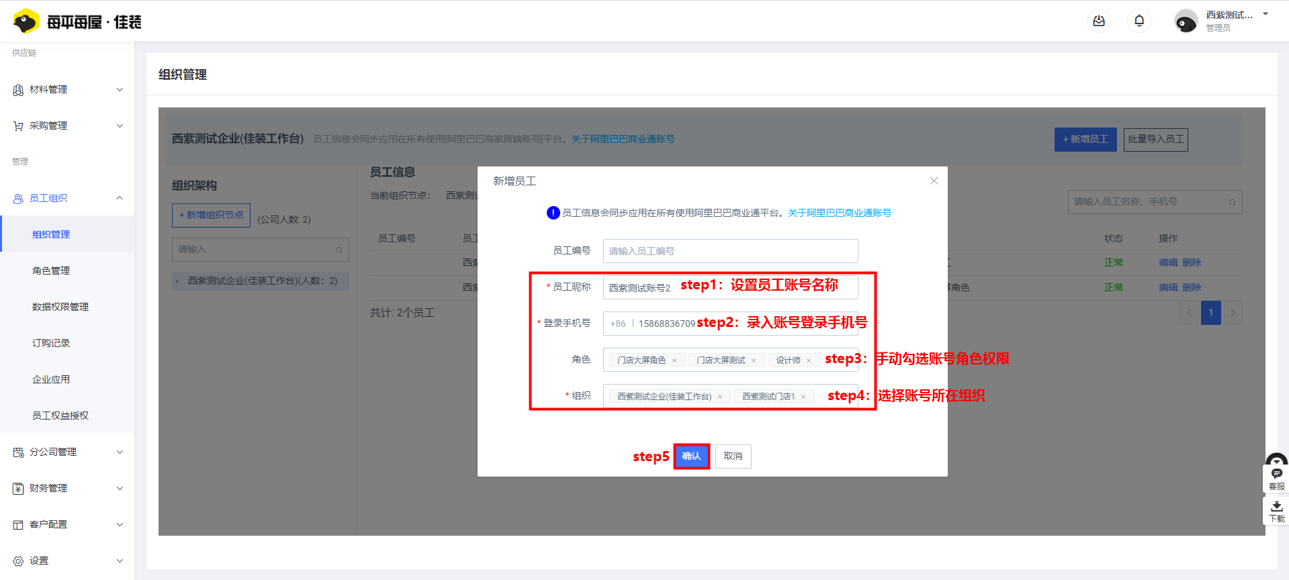
Task: Click the 员工编号 input field
Action: point(730,251)
